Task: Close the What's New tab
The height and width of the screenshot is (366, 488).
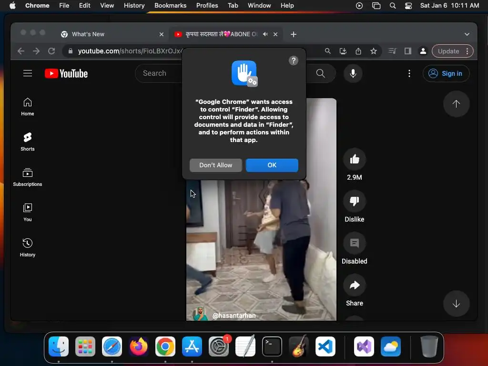Action: (x=162, y=34)
